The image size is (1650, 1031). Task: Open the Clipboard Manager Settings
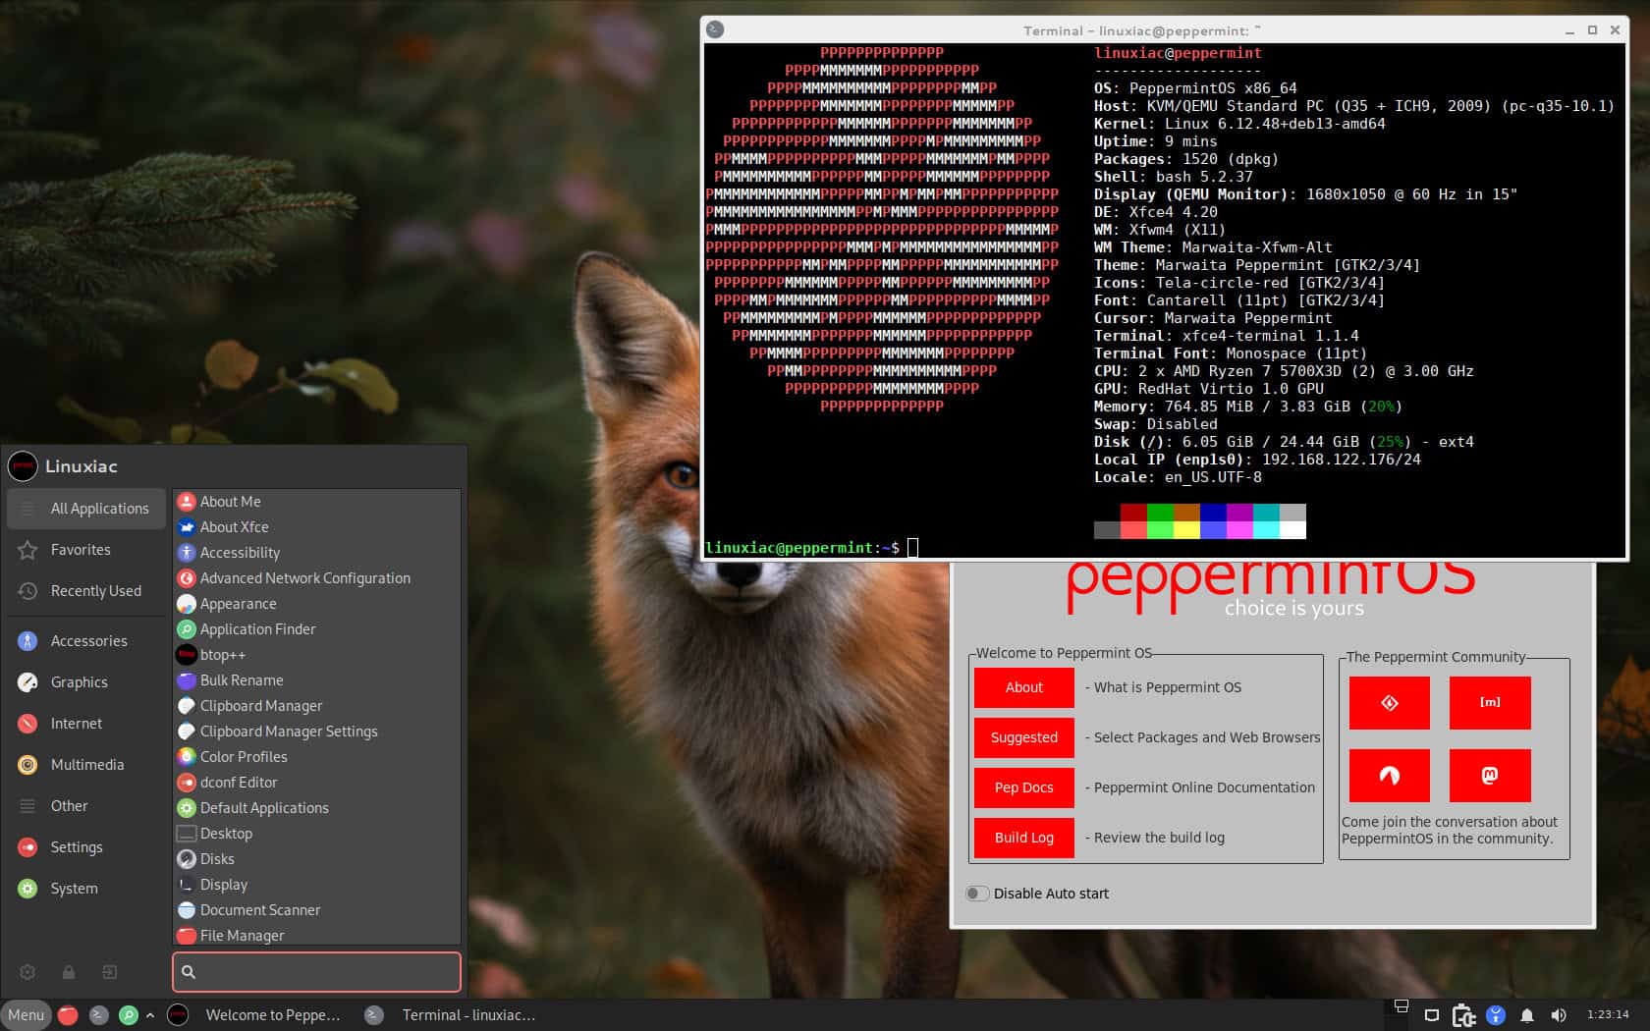coord(288,731)
